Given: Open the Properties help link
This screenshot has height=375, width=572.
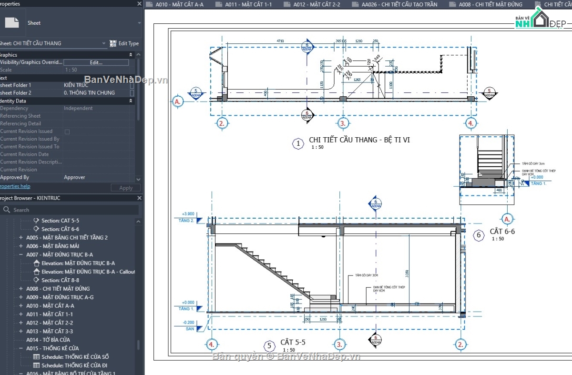Looking at the screenshot, I should pos(14,186).
